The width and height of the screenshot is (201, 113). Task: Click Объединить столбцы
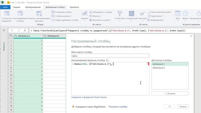tap(101, 12)
